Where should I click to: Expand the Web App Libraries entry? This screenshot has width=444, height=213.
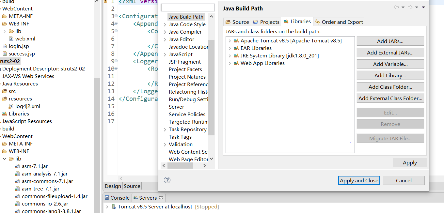230,63
